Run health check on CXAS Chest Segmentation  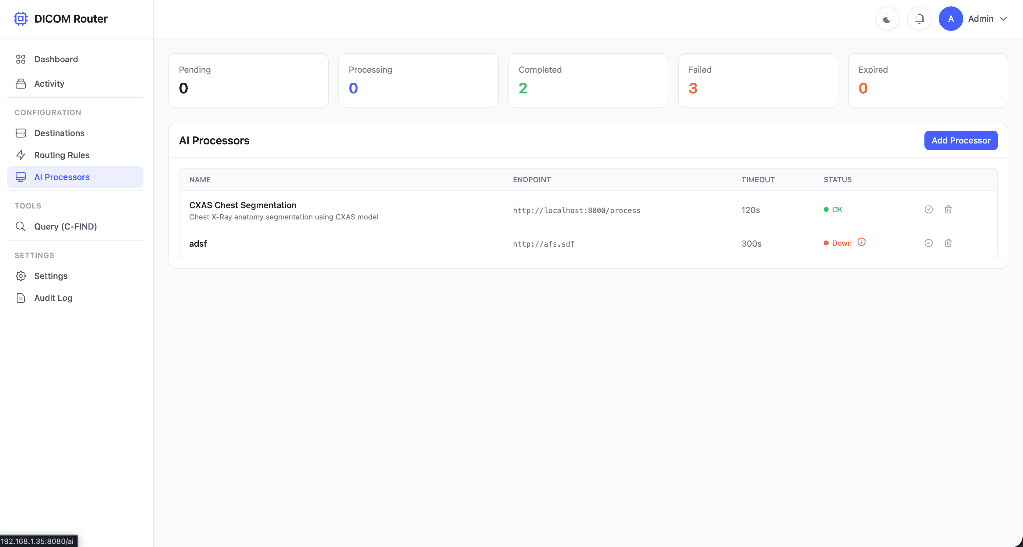pos(928,209)
